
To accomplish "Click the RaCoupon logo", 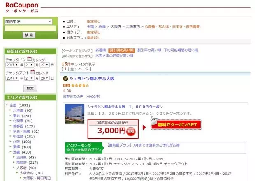I will pyautogui.click(x=22, y=7).
